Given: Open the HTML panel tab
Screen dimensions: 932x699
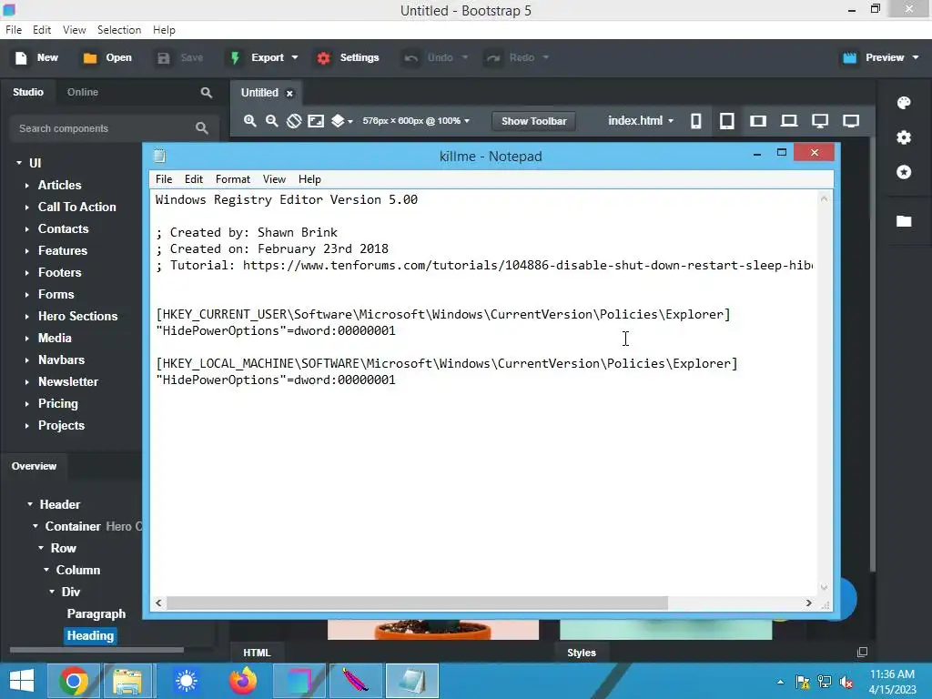Looking at the screenshot, I should [x=257, y=652].
